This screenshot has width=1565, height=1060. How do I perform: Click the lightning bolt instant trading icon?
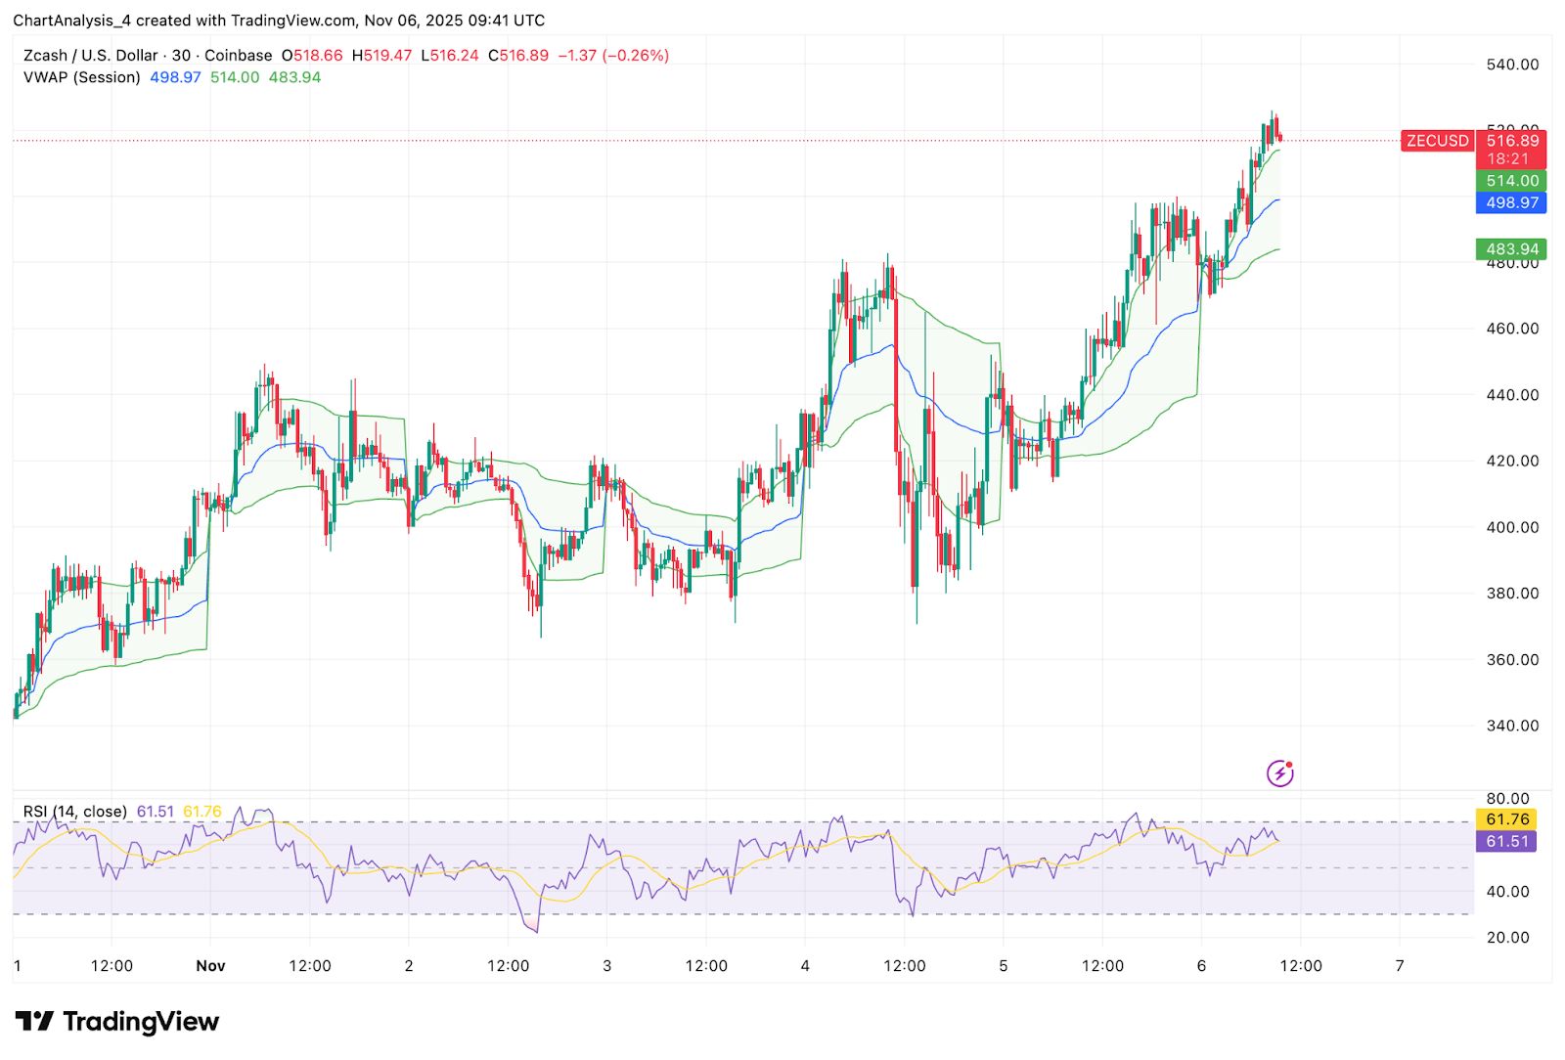[1280, 773]
